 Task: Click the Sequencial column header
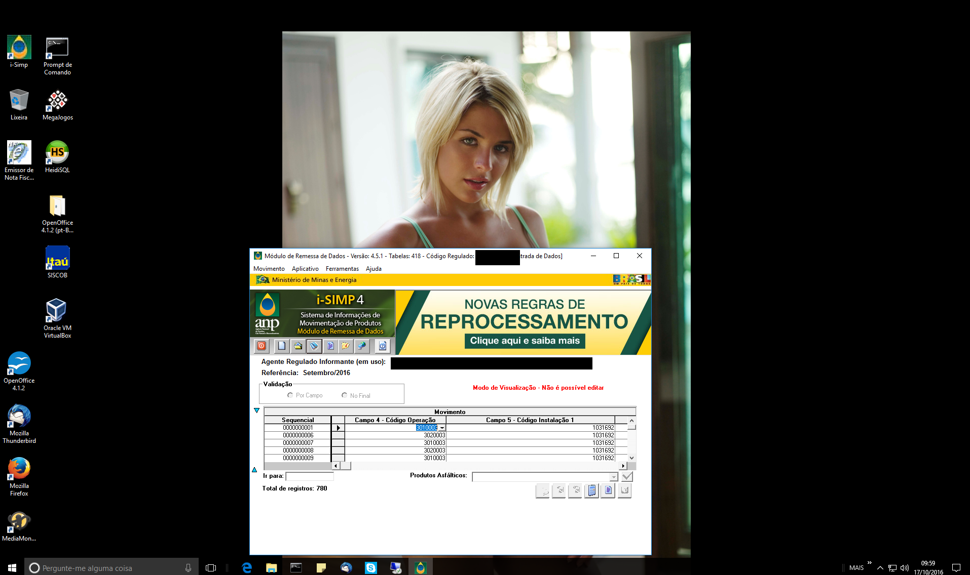tap(297, 420)
